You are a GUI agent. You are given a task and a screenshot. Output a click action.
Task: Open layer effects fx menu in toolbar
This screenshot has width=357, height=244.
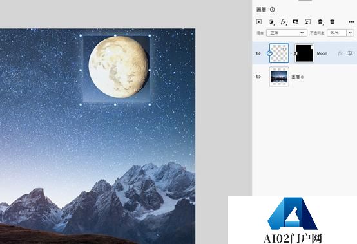coord(284,22)
